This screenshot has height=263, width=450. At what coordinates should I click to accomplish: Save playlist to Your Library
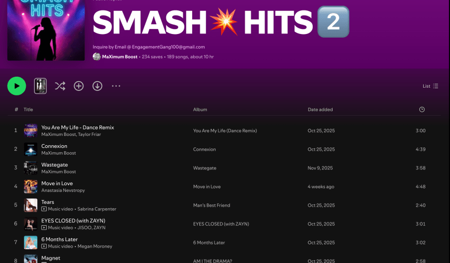(78, 86)
